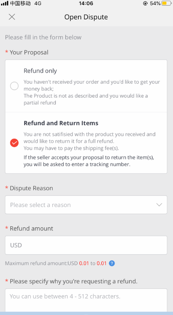Click the Refund amount USD input field

coord(86,245)
